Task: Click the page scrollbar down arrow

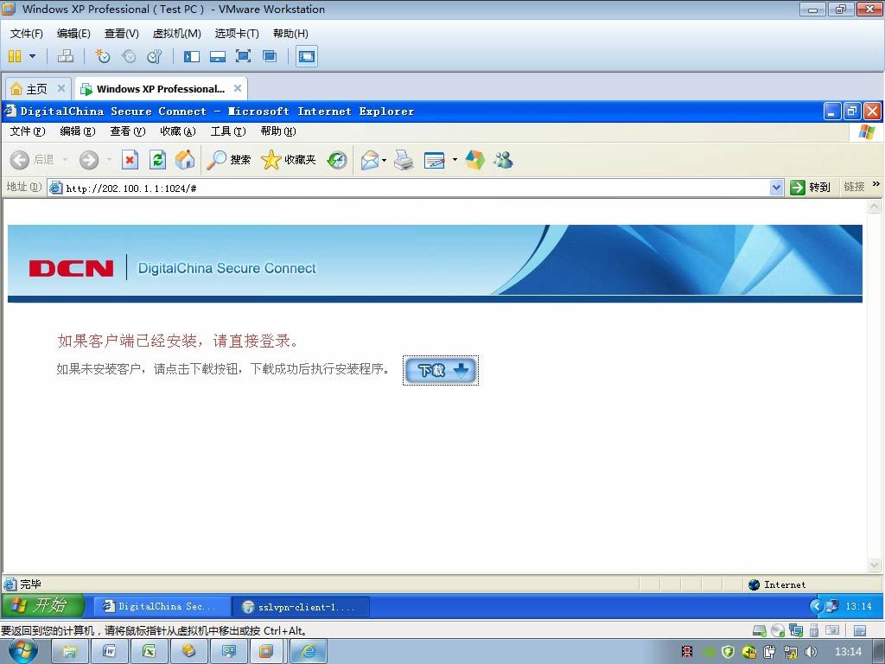Action: 874,565
